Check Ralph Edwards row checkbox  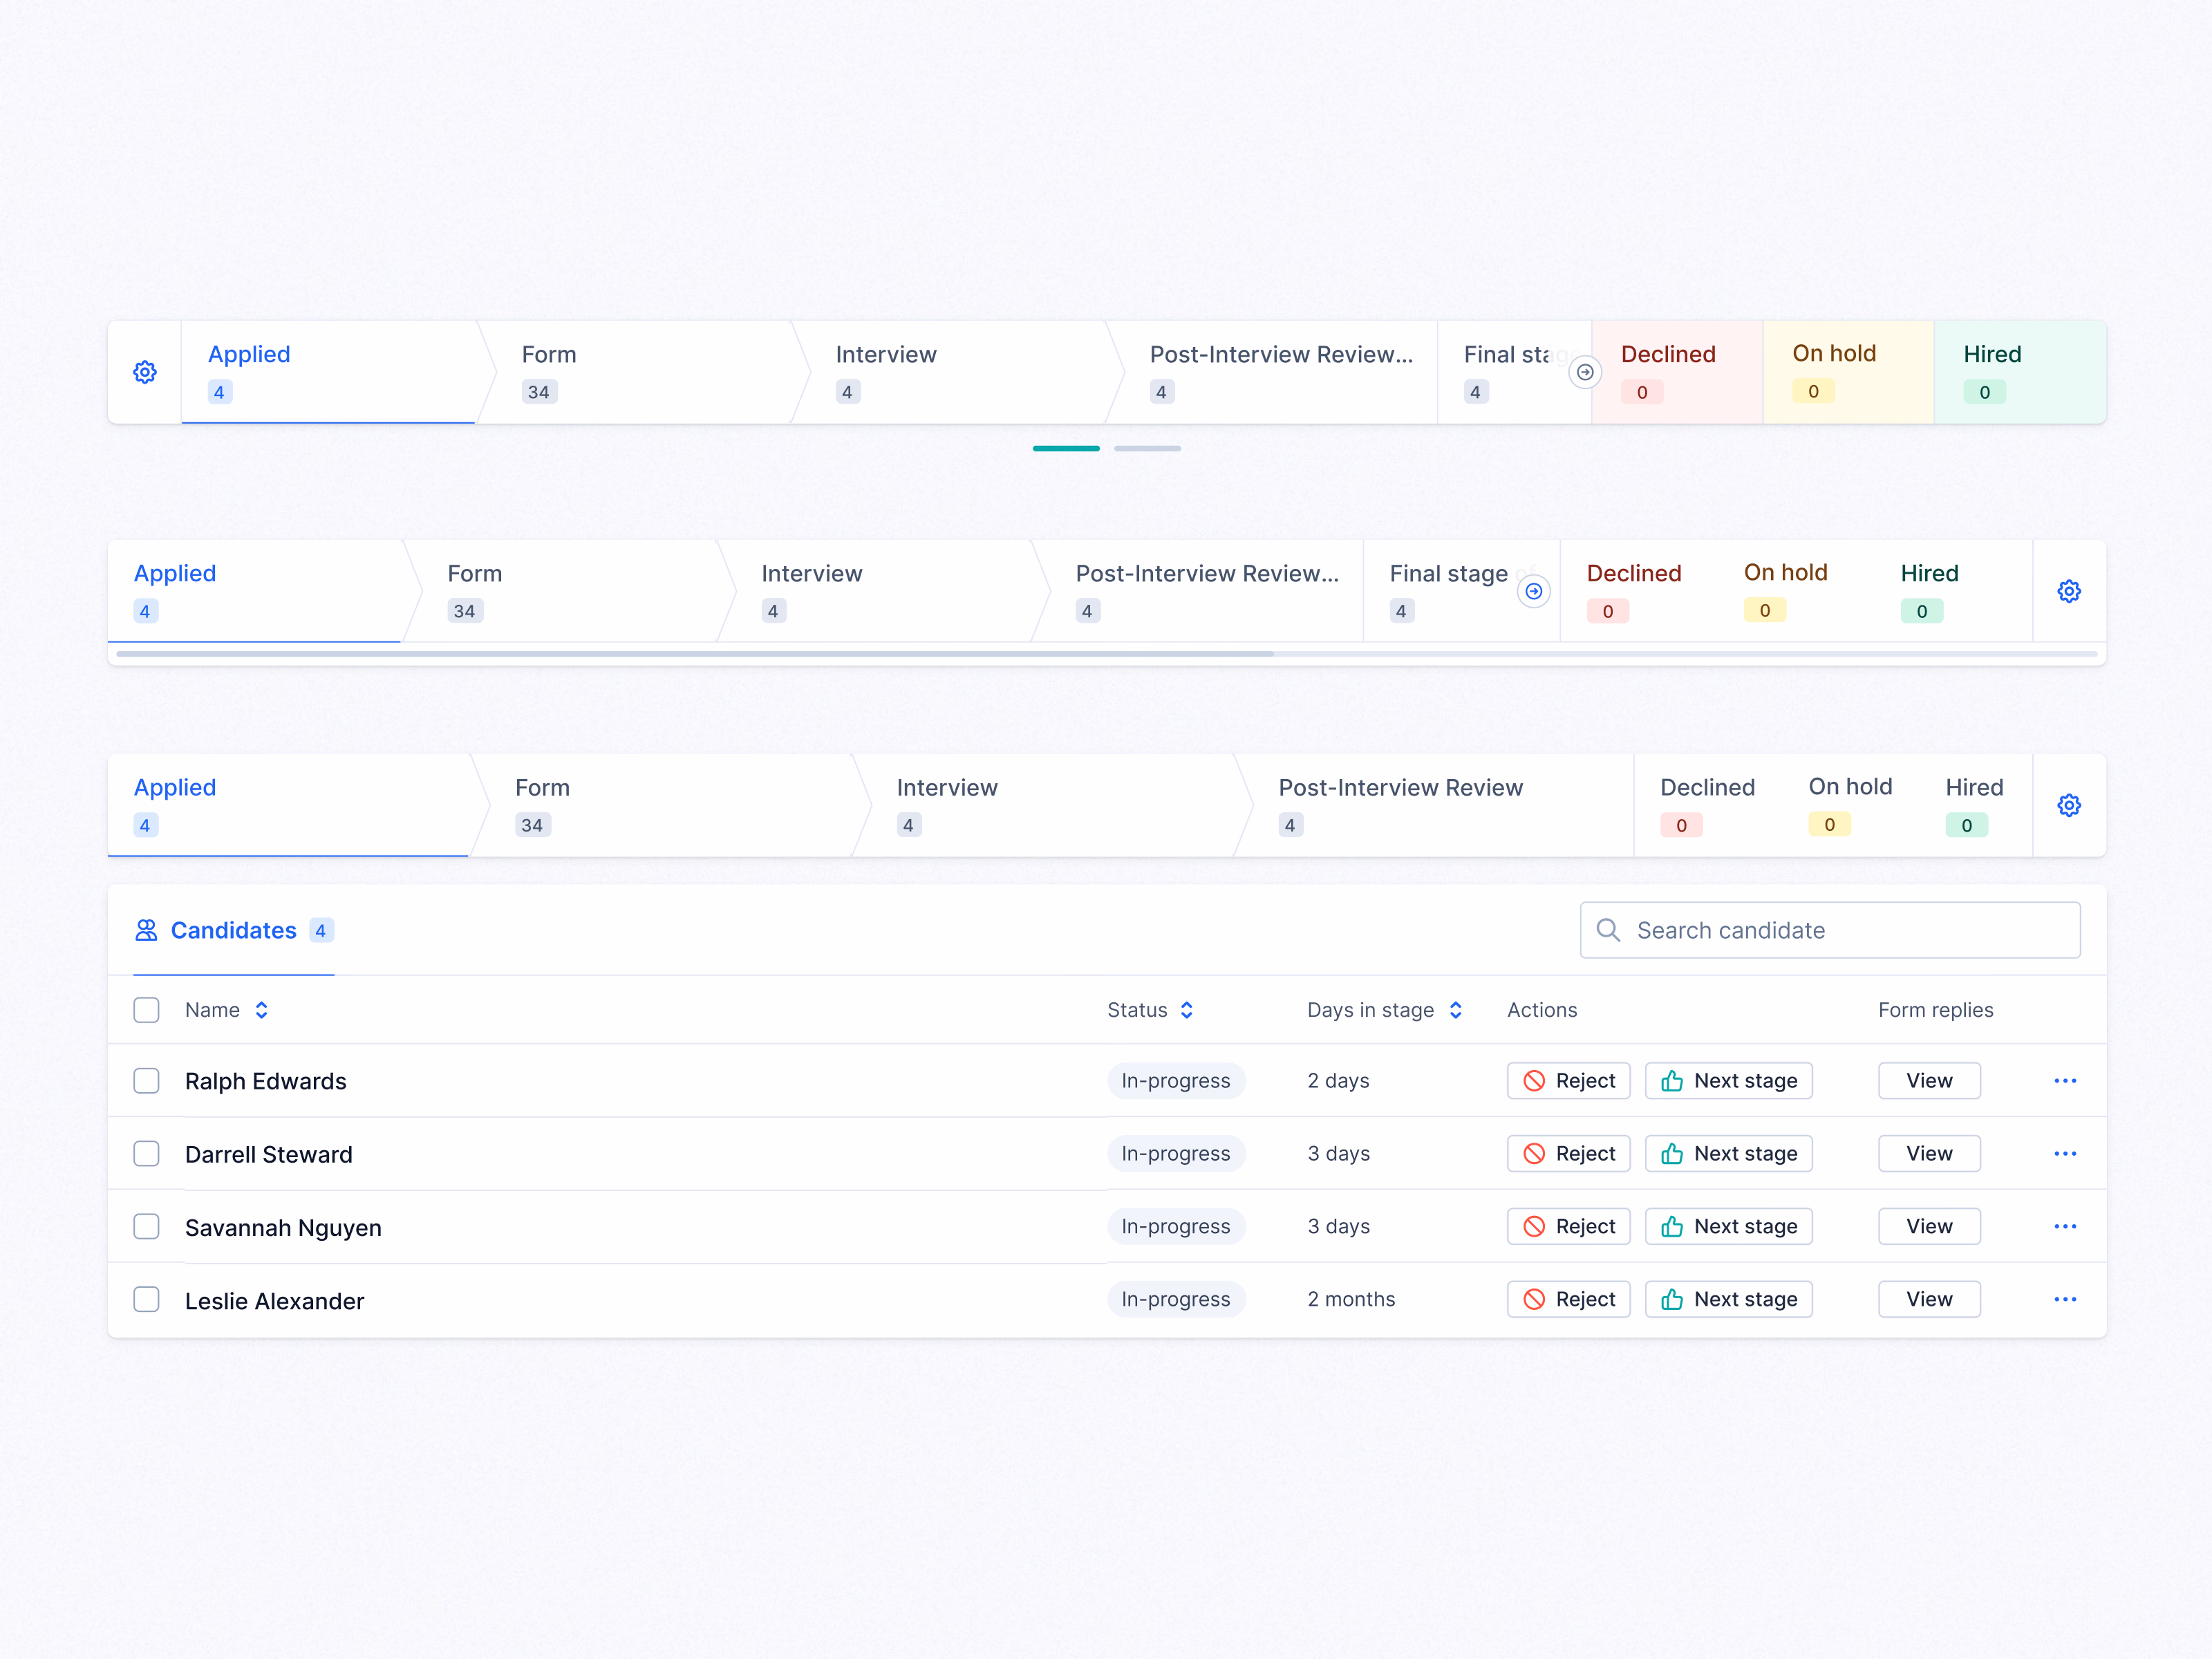coord(146,1081)
